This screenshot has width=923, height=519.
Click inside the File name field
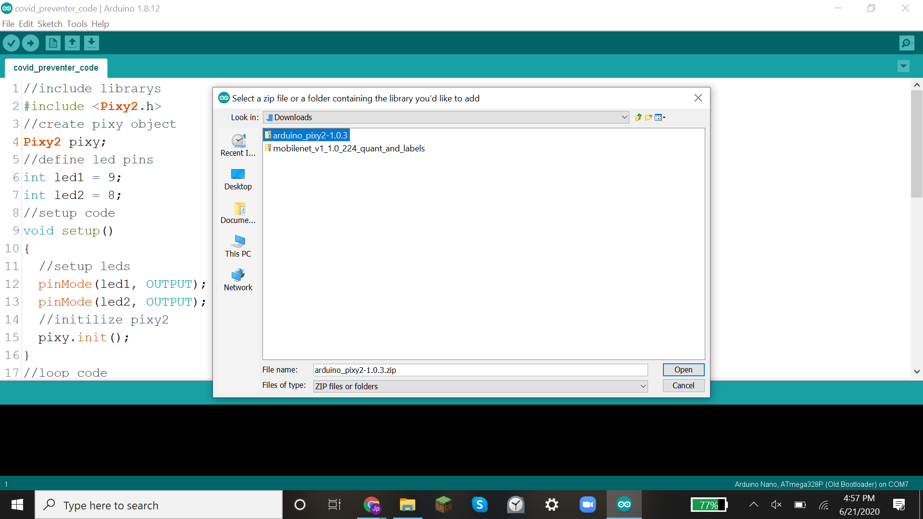pos(479,370)
